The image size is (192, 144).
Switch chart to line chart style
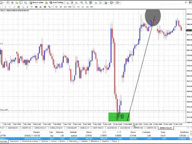76,2
